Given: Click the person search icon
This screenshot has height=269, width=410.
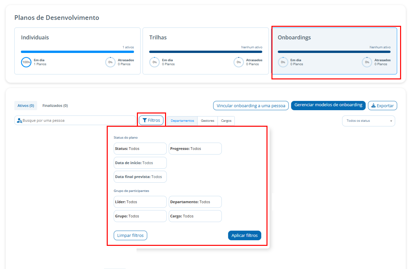Looking at the screenshot, I should 20,120.
